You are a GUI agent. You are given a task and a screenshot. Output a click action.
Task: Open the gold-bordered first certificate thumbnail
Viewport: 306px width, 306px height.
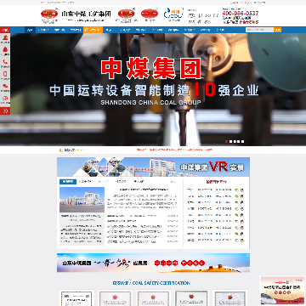click(x=76, y=297)
